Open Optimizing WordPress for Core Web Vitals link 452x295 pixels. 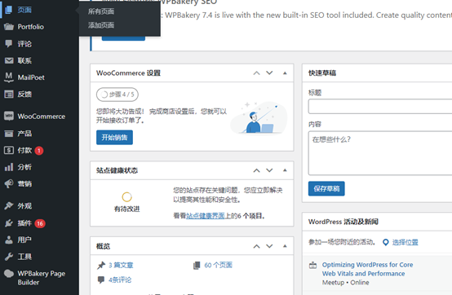(367, 269)
